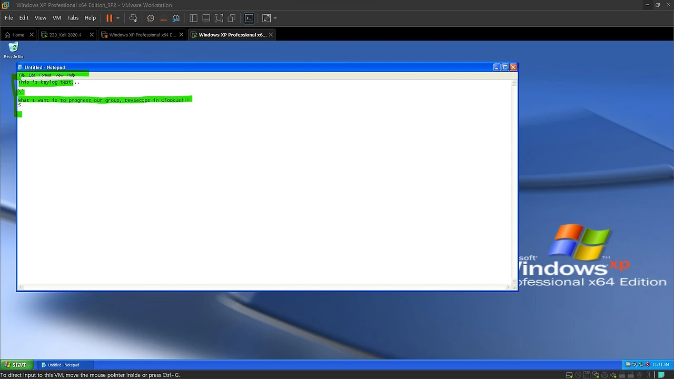674x379 pixels.
Task: Expand the stretch guest dropdown arrow
Action: point(275,18)
